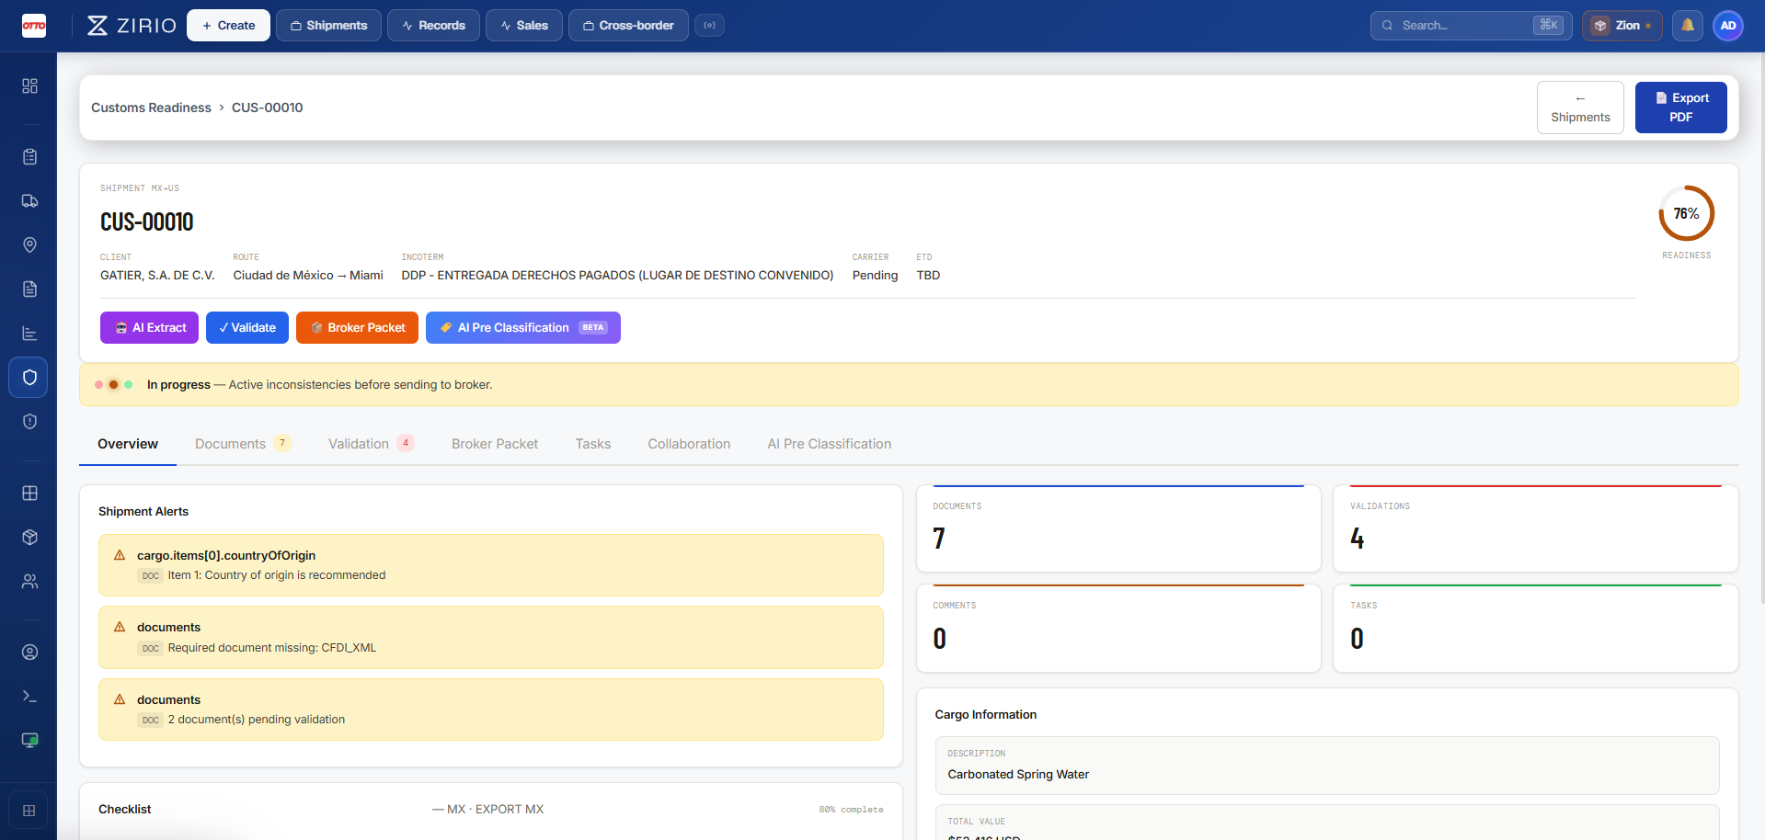
Task: Open the Documents count card
Action: point(1118,528)
